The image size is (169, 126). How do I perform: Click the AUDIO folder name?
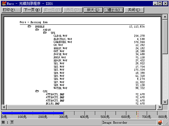tap(47, 30)
